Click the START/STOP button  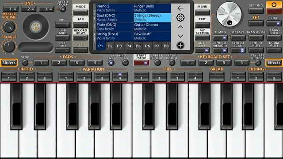141,63
